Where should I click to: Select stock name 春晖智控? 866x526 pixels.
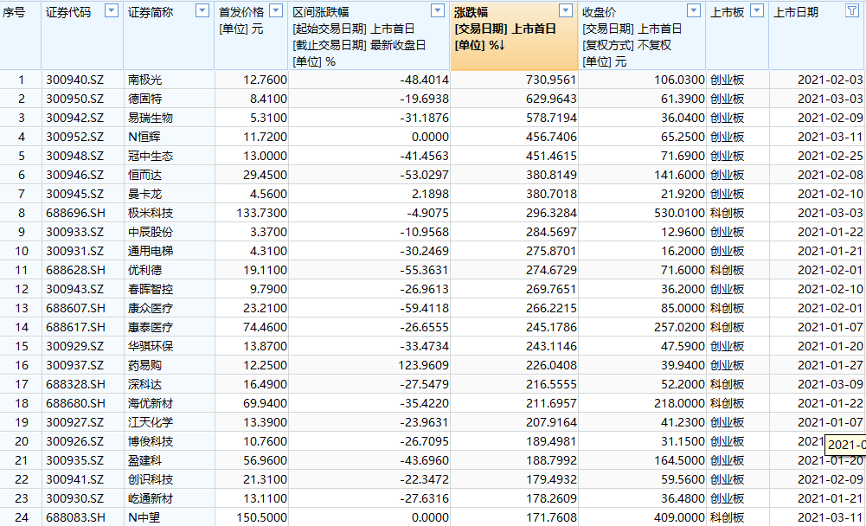(x=151, y=289)
